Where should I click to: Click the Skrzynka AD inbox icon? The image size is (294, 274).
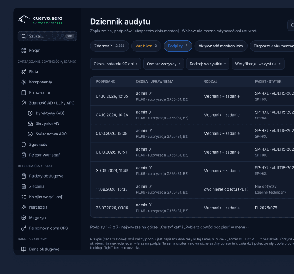coord(30,124)
